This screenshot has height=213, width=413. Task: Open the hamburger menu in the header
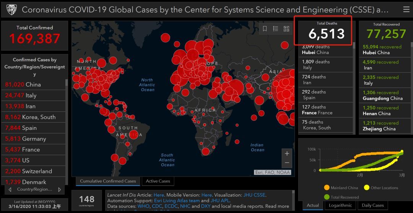406,9
